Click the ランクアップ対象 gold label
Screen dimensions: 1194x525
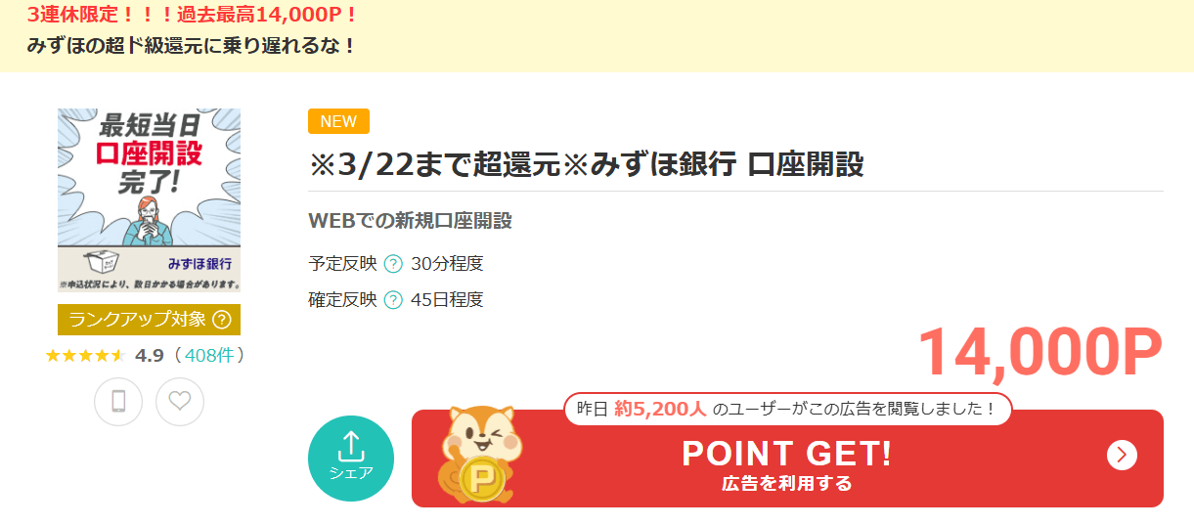(149, 320)
